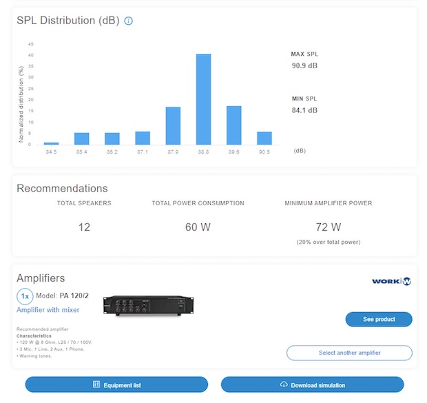Click the chart bar at 90.5 dB
Viewport: 427px width, 403px height.
click(264, 138)
